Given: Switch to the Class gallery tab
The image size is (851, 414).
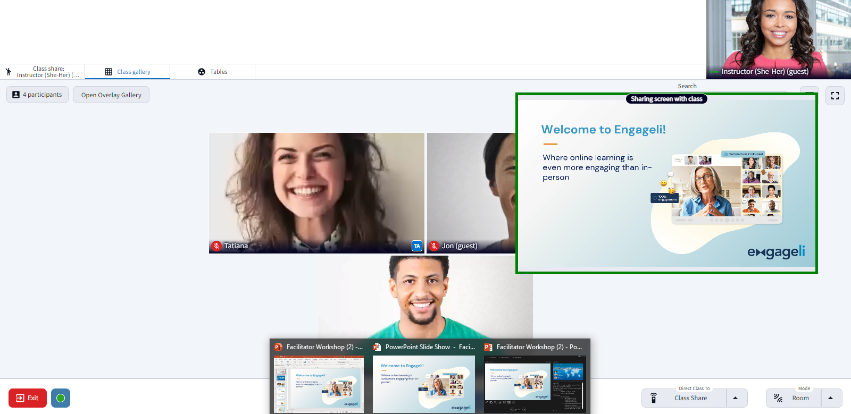Looking at the screenshot, I should (x=128, y=72).
